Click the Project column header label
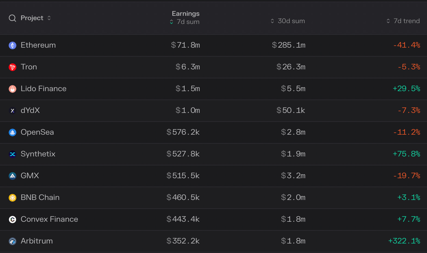427x253 pixels. [32, 18]
